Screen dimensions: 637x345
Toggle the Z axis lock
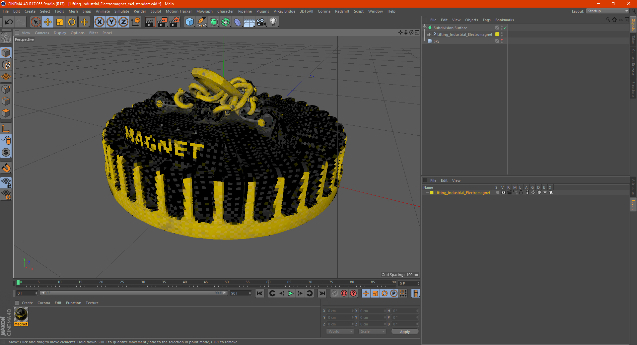point(123,22)
